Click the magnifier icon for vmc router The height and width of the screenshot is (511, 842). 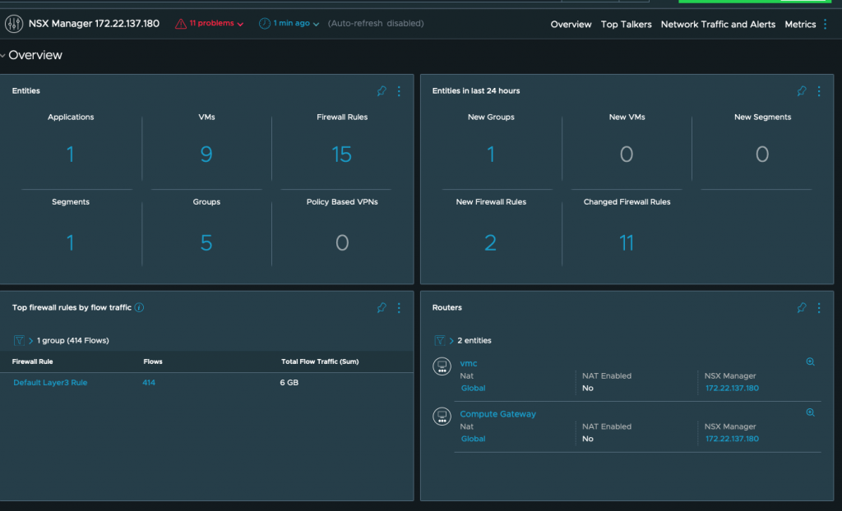coord(810,361)
